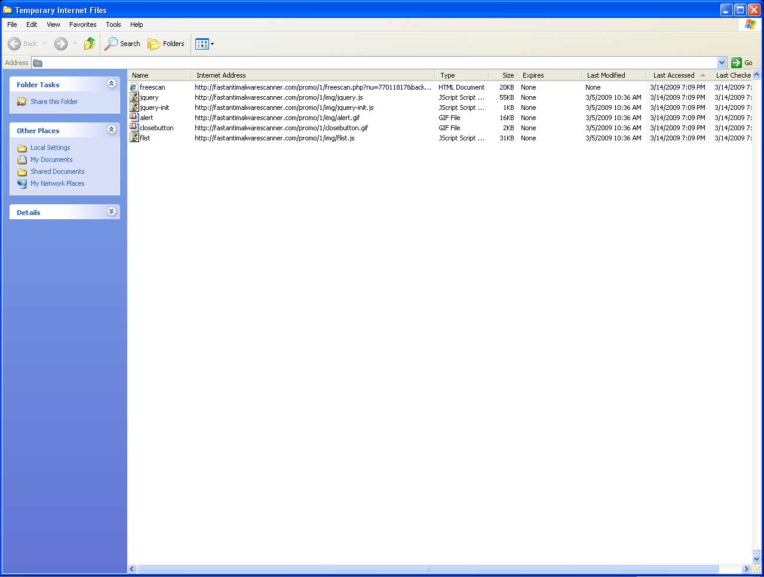Click the flist script file icon
The width and height of the screenshot is (764, 577).
(x=134, y=138)
